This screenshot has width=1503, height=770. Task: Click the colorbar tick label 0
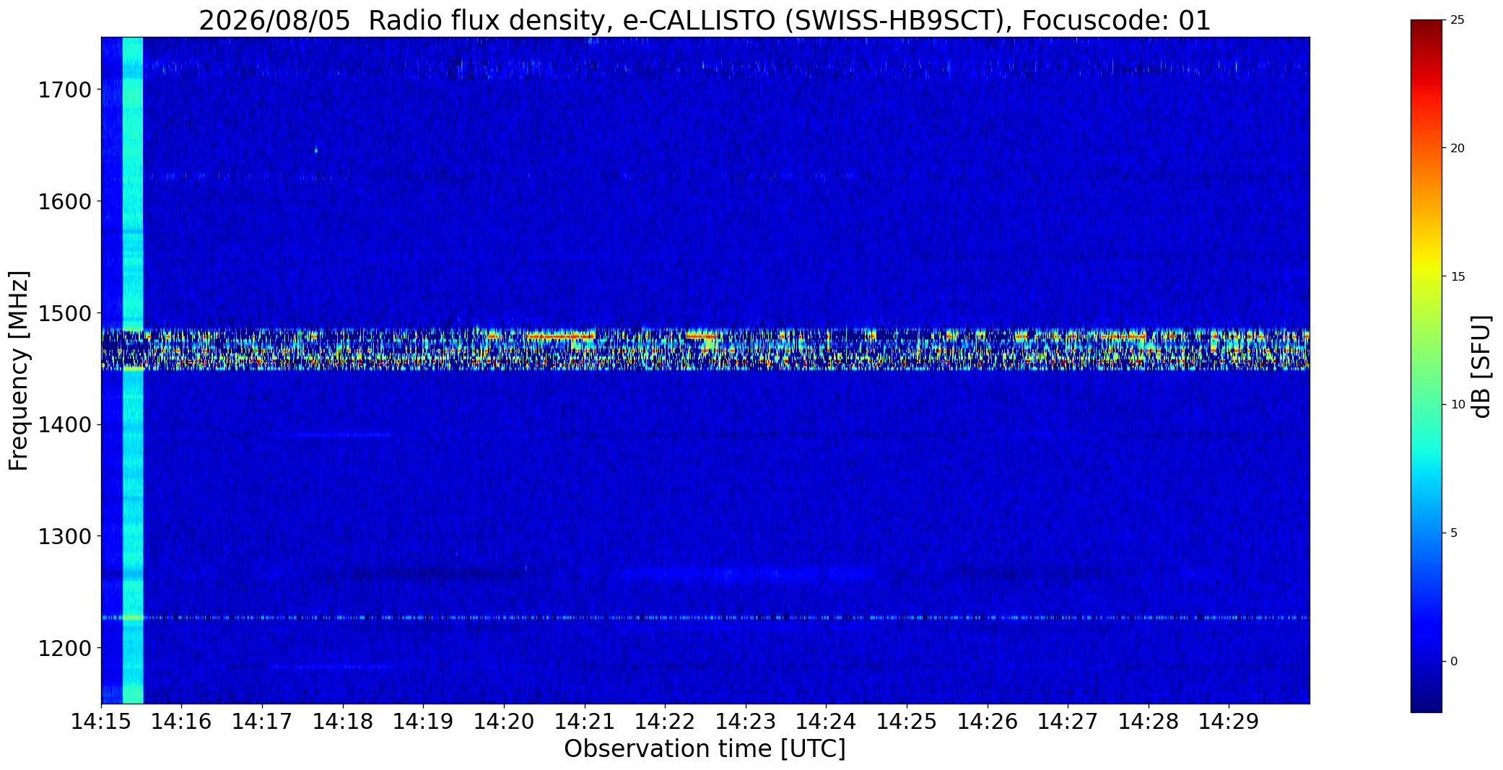1454,662
